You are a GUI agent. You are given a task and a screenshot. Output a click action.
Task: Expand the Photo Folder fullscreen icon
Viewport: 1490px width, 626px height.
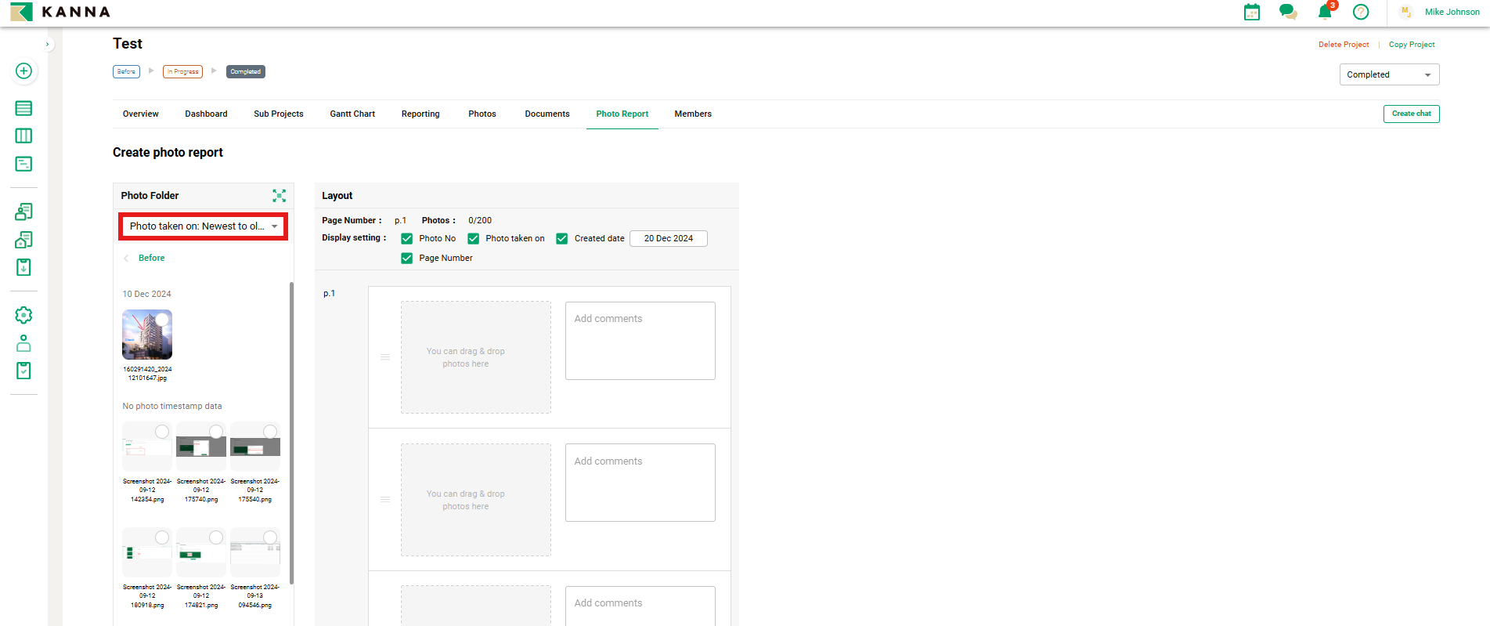click(279, 196)
